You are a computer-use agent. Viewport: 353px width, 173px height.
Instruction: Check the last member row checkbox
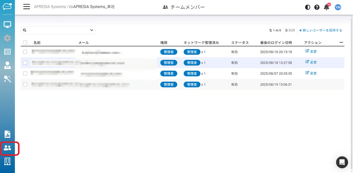click(x=25, y=85)
